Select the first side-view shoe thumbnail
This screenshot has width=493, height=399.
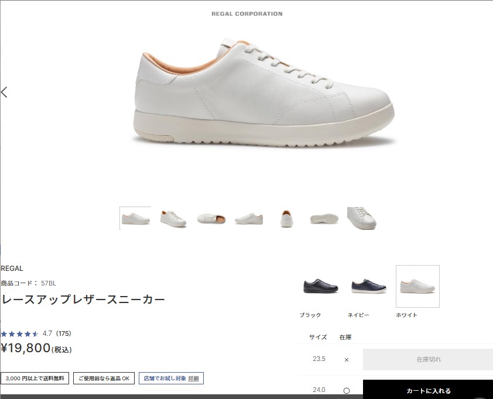point(135,218)
